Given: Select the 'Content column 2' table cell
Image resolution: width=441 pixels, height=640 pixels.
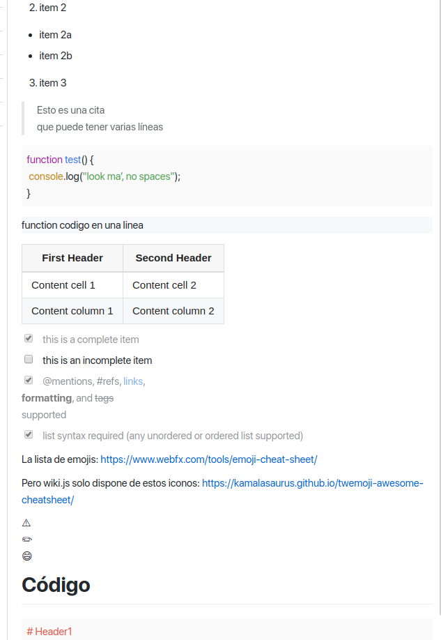Looking at the screenshot, I should tap(173, 311).
